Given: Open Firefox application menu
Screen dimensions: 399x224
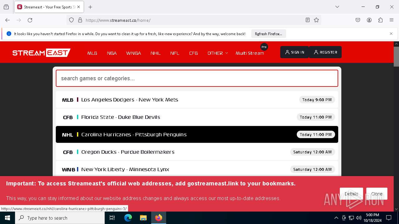Looking at the screenshot, I should (392, 20).
